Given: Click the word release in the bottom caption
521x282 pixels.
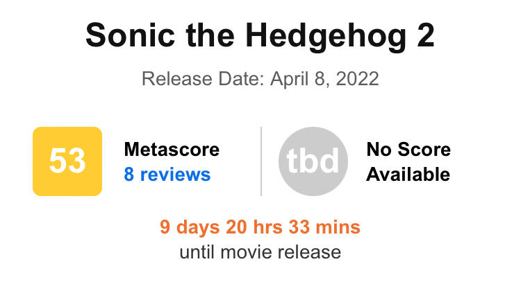Looking at the screenshot, I should click(311, 251).
